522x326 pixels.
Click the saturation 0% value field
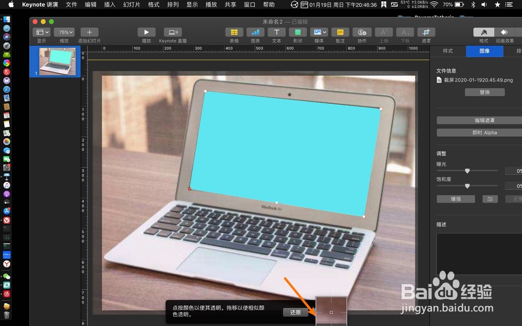(x=514, y=186)
